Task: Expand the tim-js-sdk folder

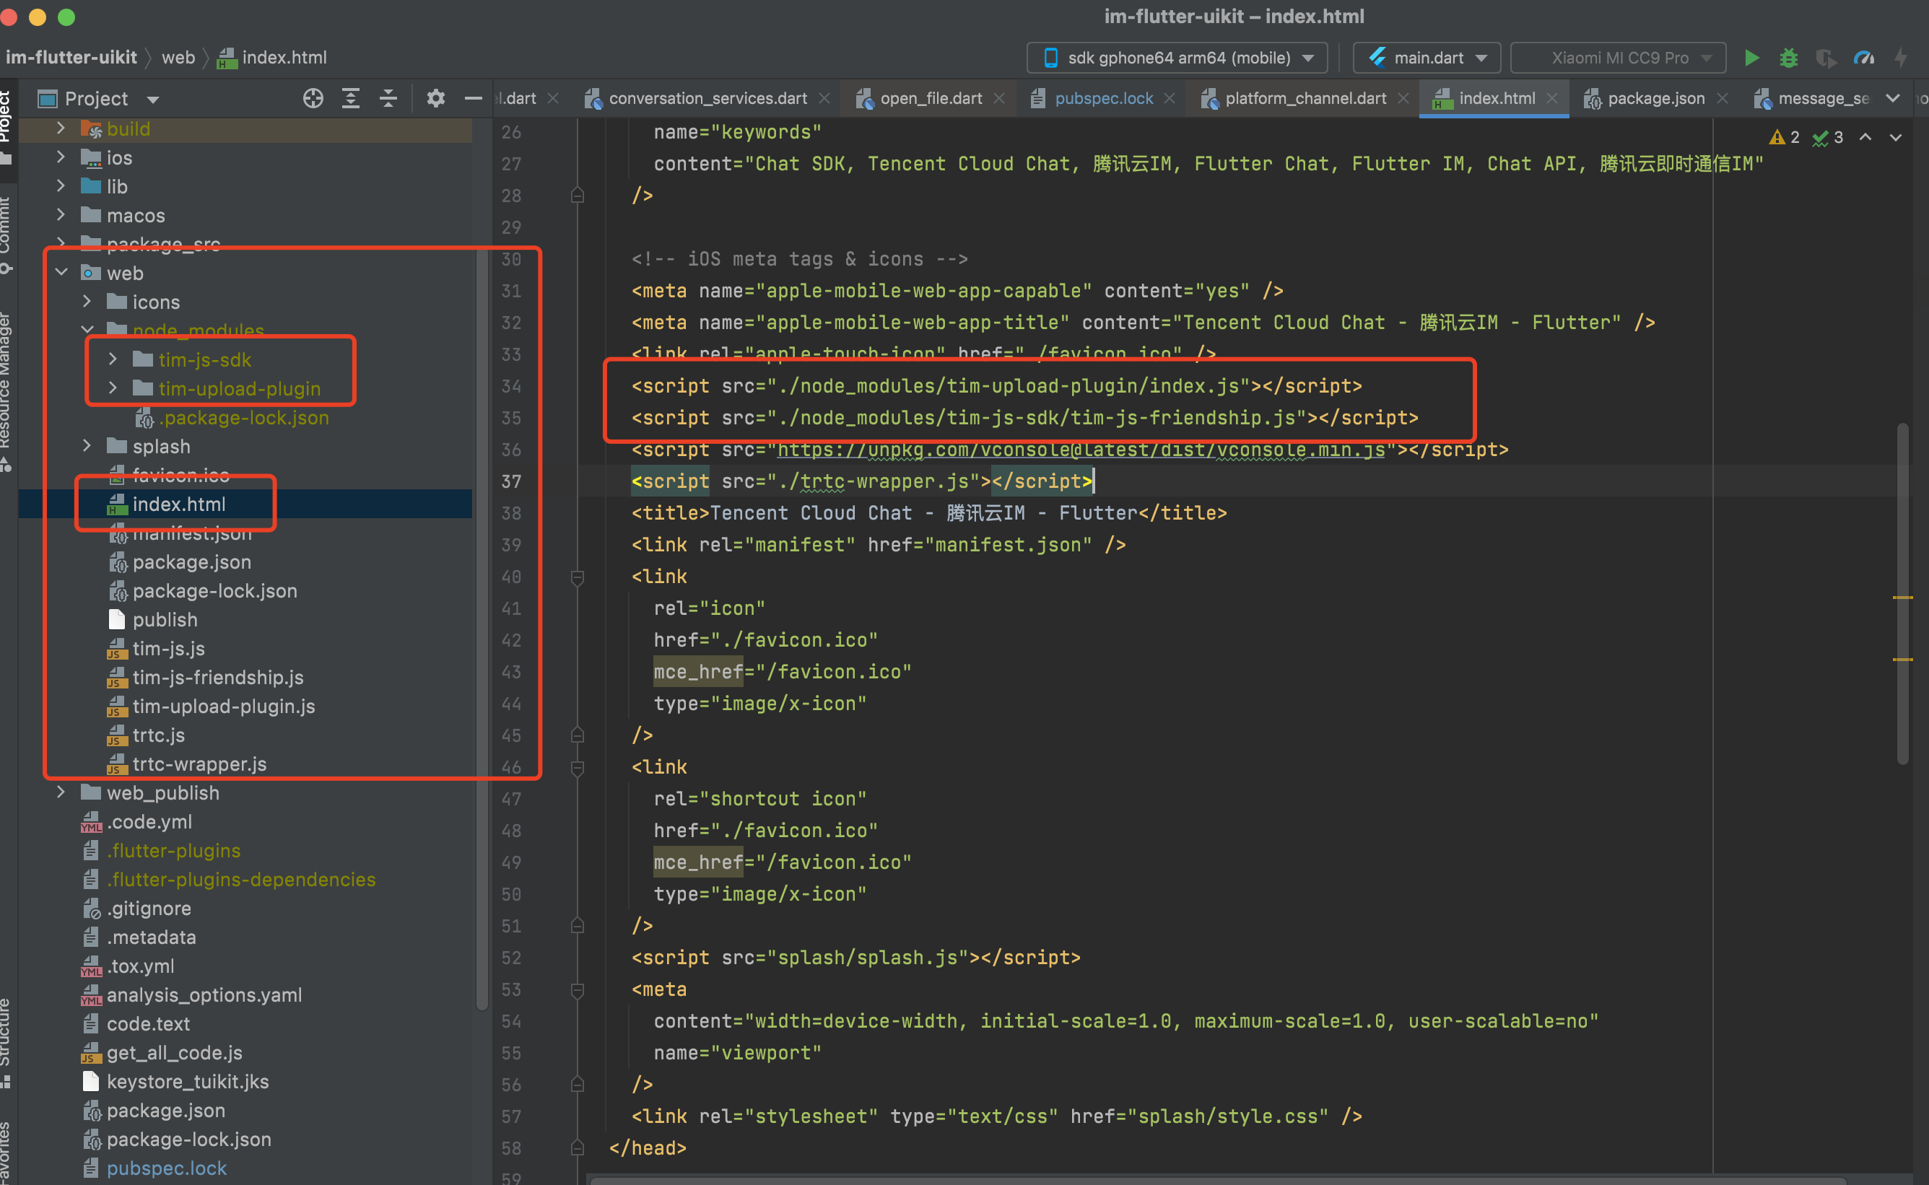Action: [113, 359]
